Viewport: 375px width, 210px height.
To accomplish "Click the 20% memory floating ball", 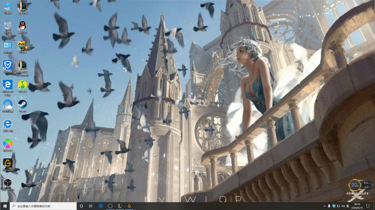I will click(355, 185).
